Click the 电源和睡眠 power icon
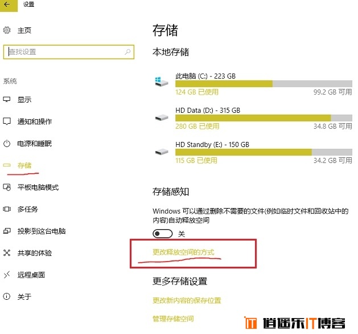 coord(7,144)
